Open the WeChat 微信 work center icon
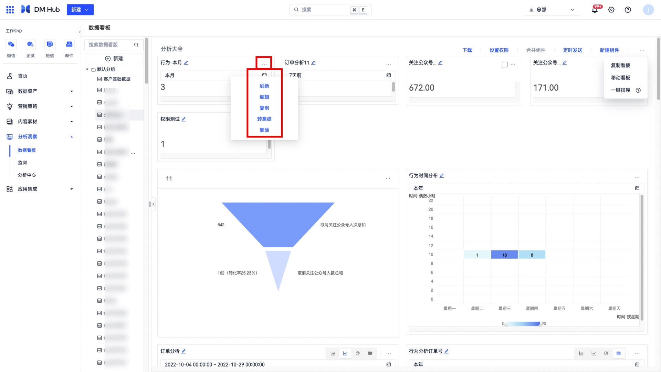The height and width of the screenshot is (372, 661). pyautogui.click(x=11, y=44)
